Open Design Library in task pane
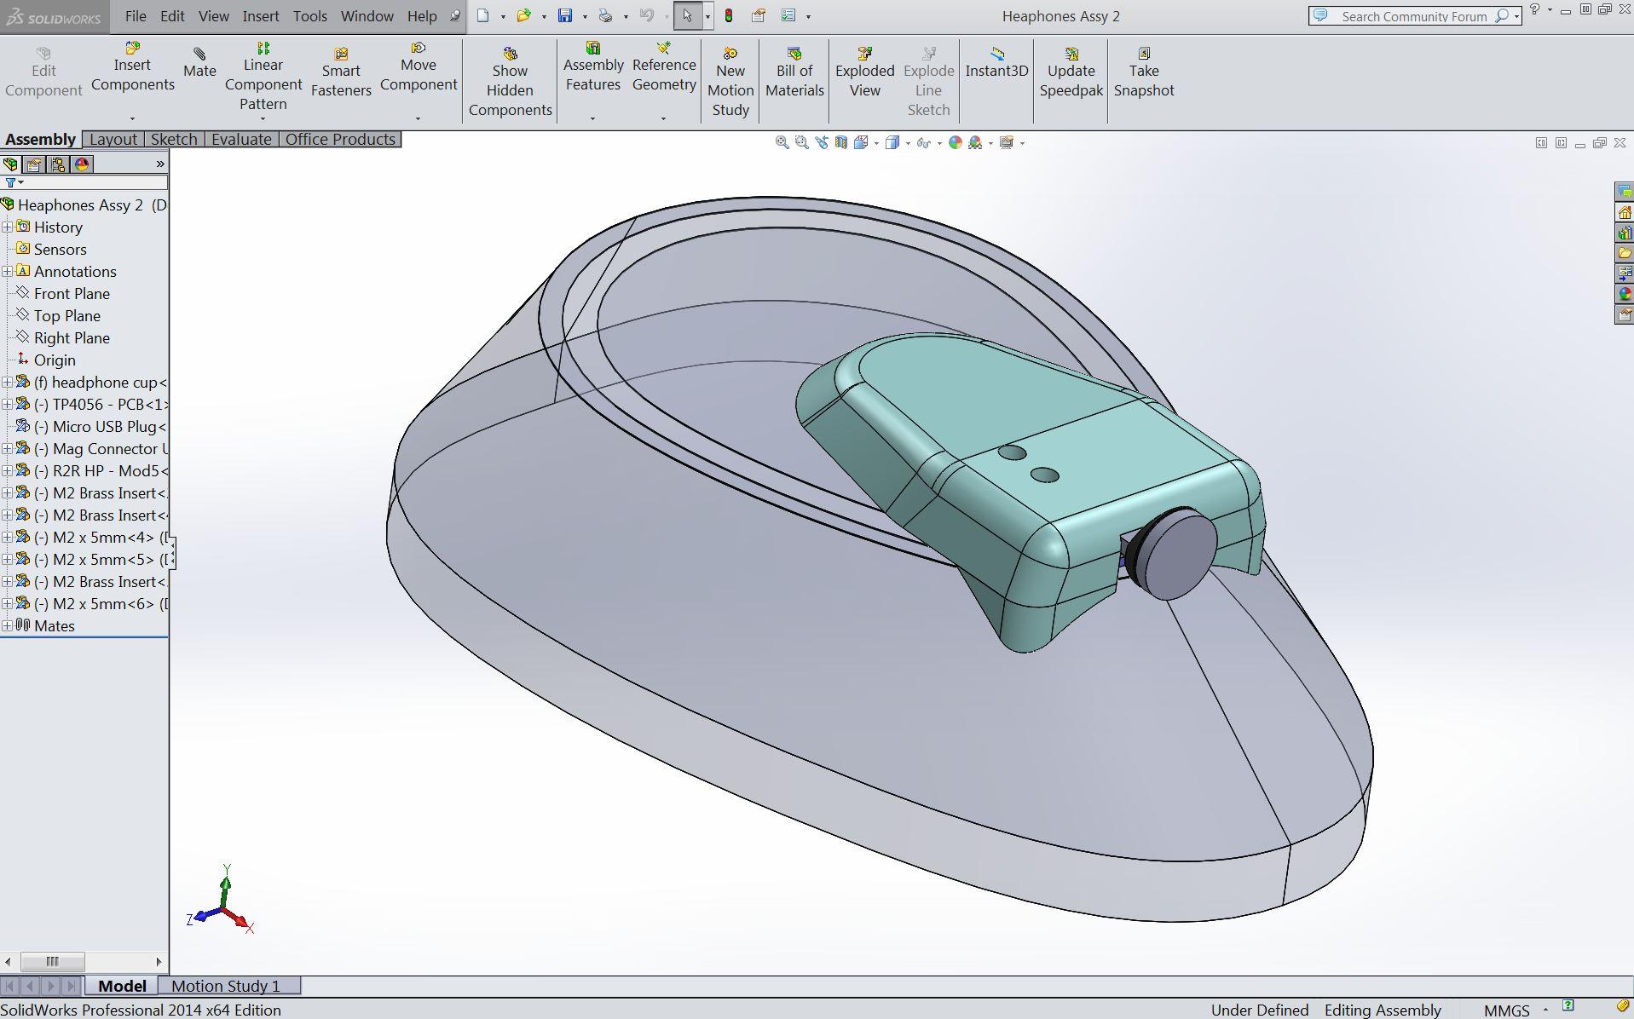The width and height of the screenshot is (1634, 1019). click(x=1625, y=233)
